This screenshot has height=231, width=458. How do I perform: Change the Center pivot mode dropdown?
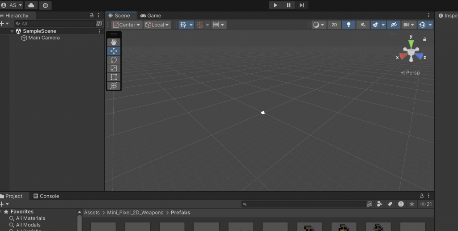click(127, 25)
